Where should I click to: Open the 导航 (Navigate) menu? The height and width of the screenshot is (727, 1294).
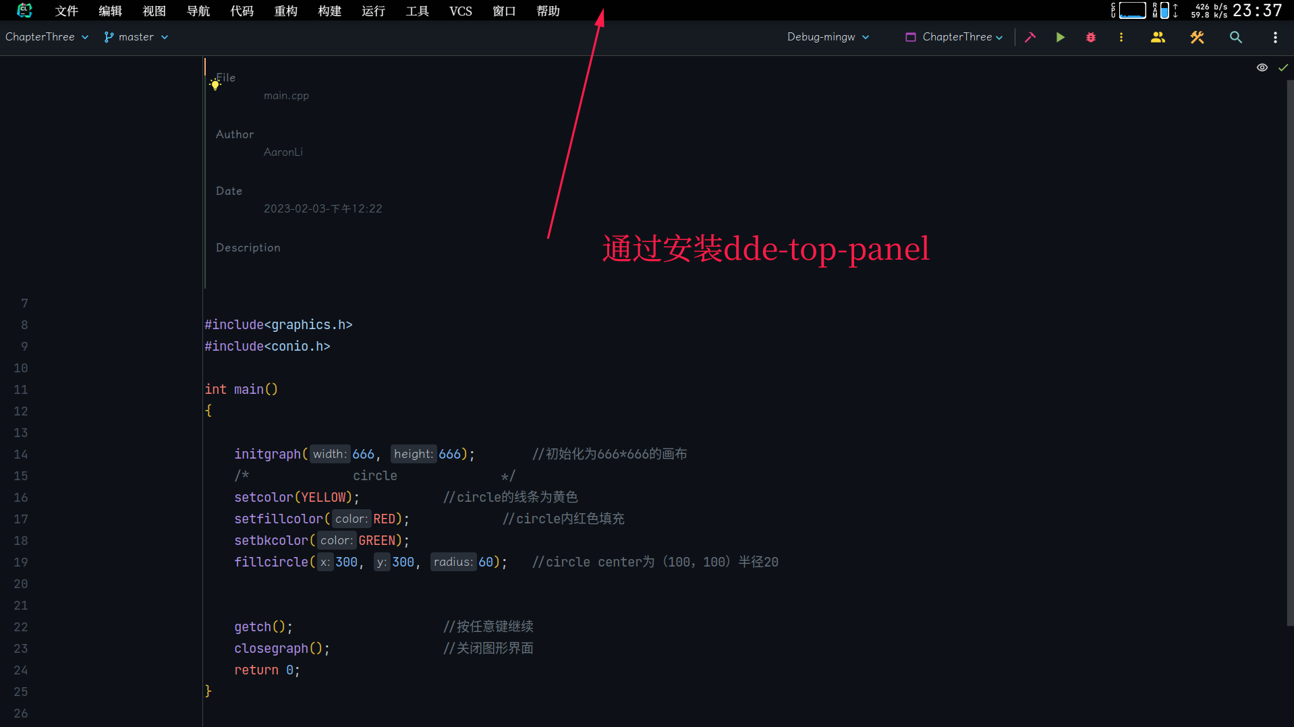[x=198, y=11]
